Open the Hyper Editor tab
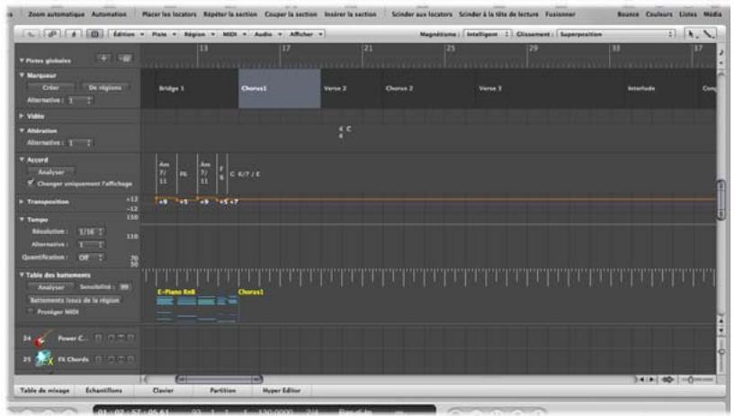The width and height of the screenshot is (735, 416). (x=282, y=390)
